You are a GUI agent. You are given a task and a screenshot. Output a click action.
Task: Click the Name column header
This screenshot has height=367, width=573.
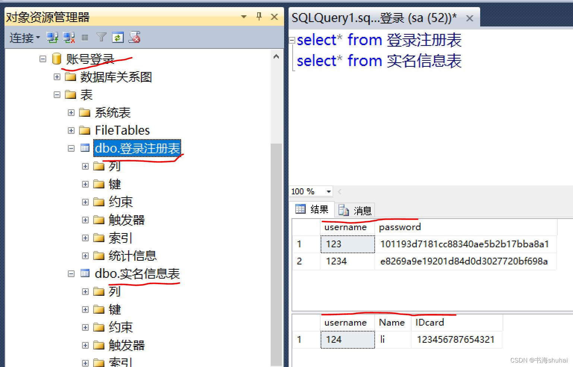pos(393,323)
